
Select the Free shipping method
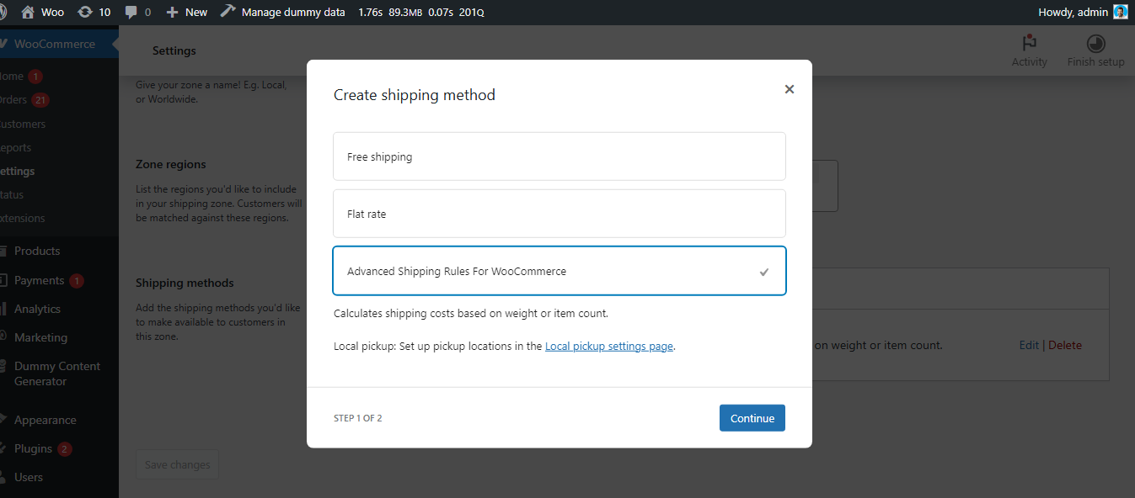pos(559,156)
